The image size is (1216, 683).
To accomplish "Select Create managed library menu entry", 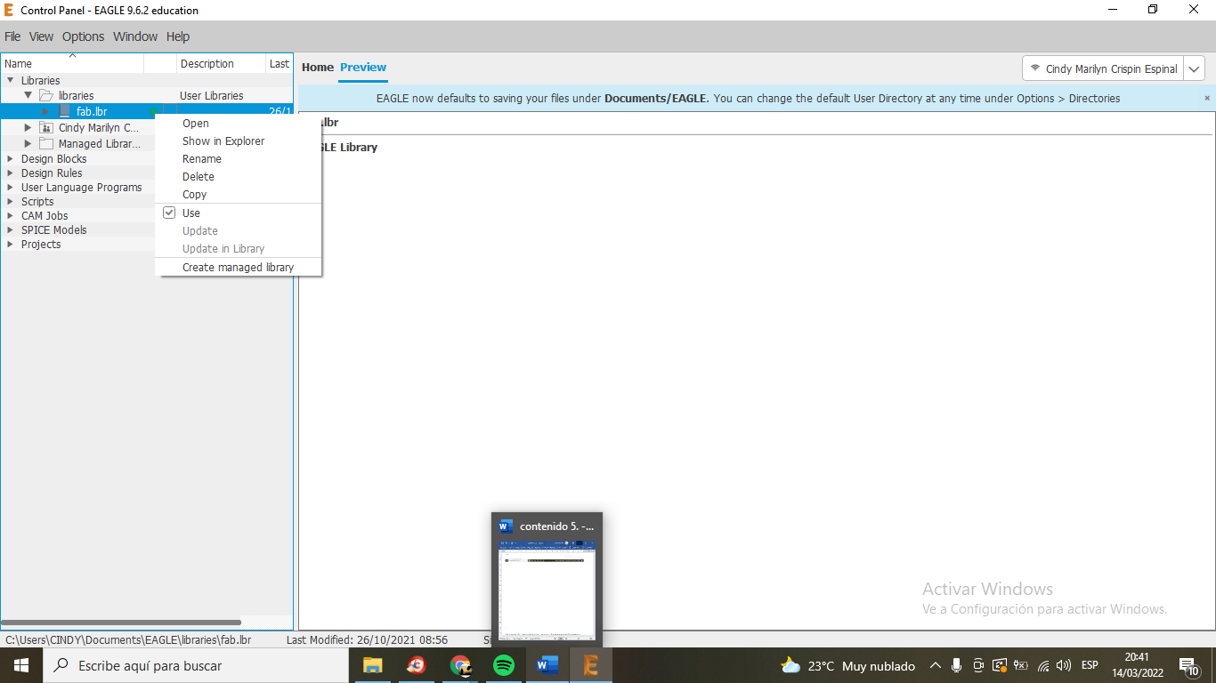I will [238, 268].
